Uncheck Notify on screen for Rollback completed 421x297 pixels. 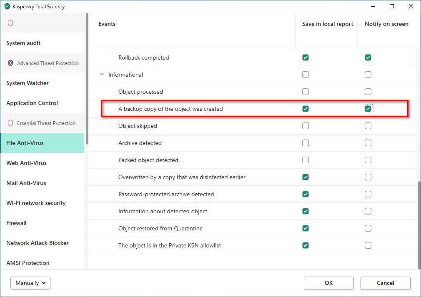[x=368, y=57]
